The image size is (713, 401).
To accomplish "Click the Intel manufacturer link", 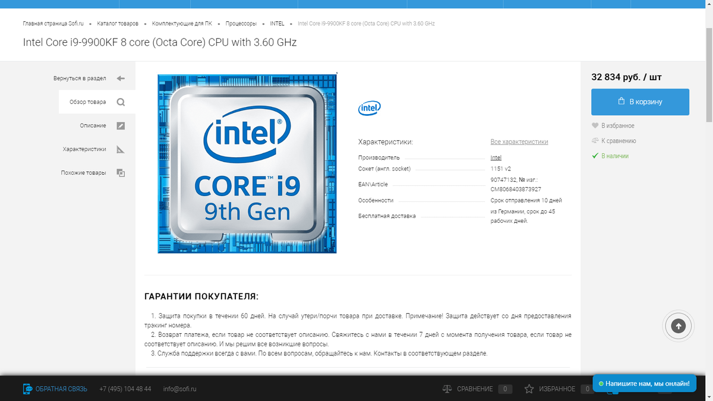I will 496,158.
